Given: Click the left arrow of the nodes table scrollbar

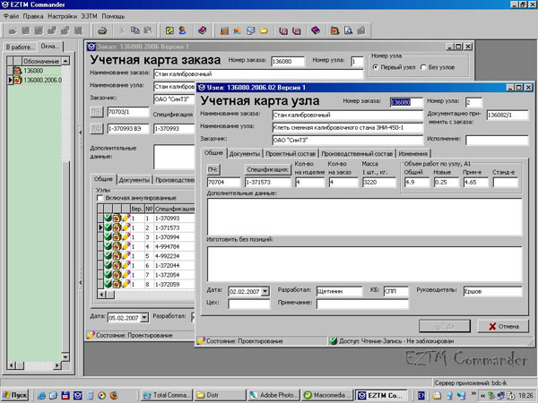Looking at the screenshot, I should coord(102,294).
